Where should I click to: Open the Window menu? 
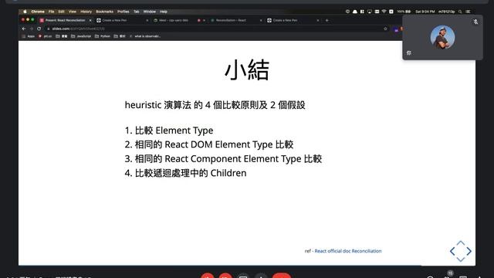click(150, 12)
